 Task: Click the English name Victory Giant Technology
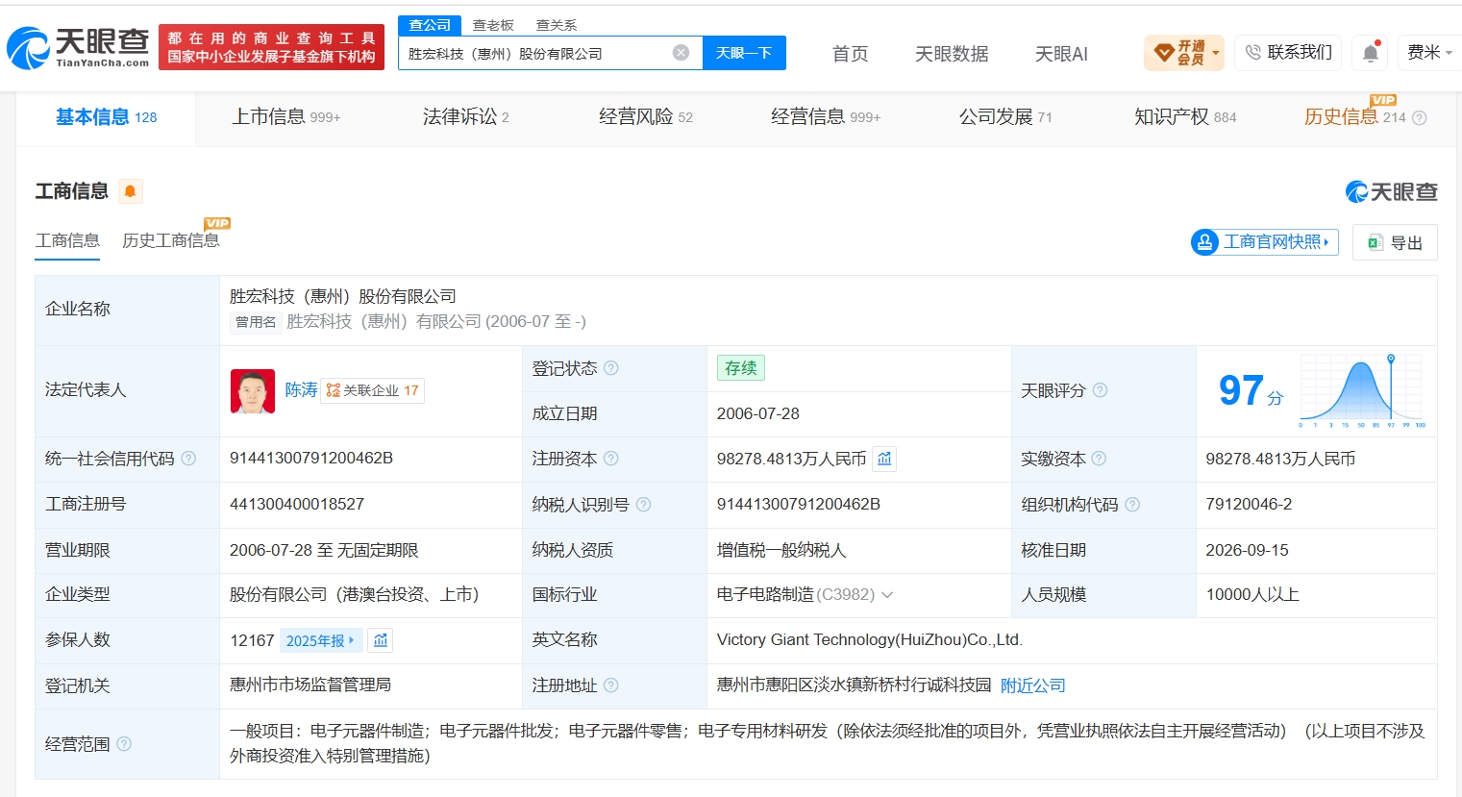870,640
